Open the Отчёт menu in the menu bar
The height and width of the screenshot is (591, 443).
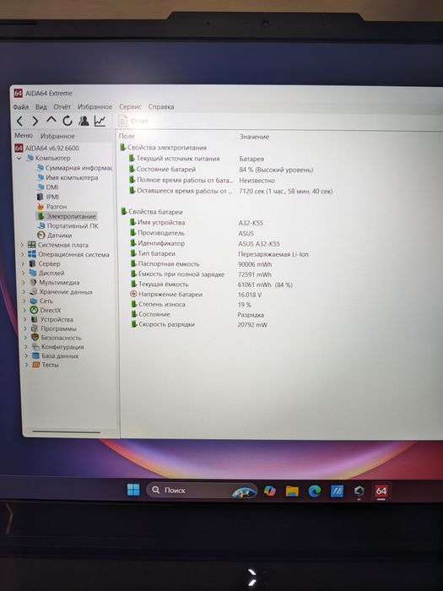(x=62, y=107)
